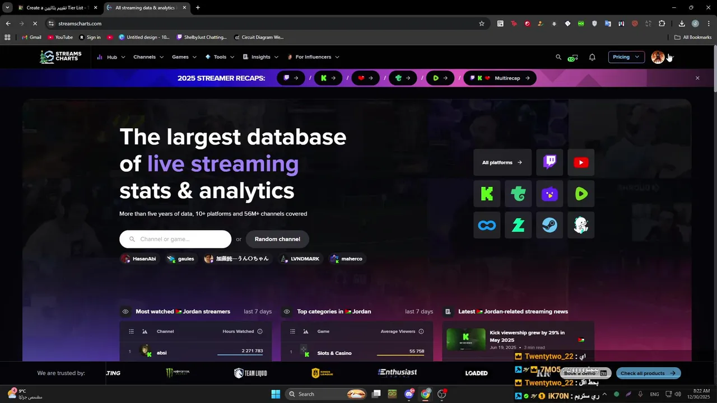Select the maherco suggested channel

347,259
